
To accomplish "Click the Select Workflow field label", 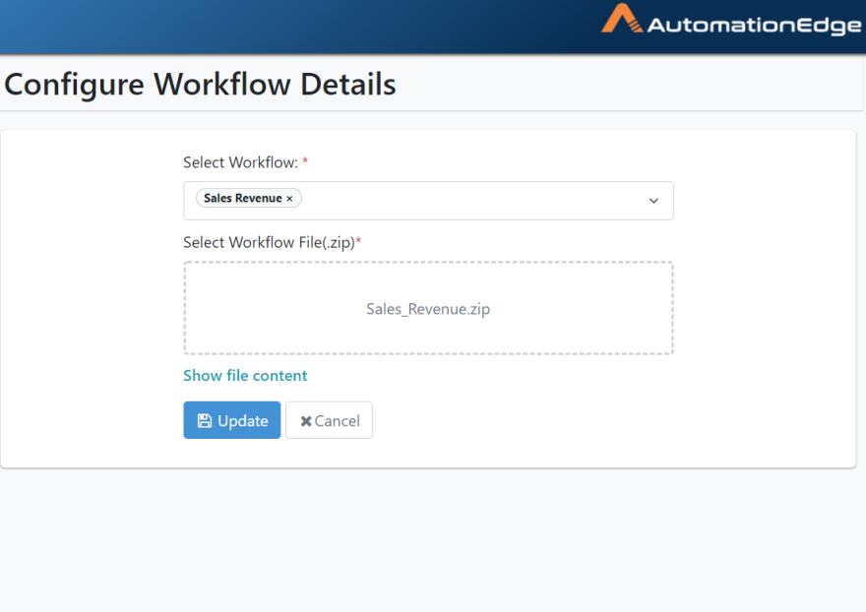I will [240, 162].
